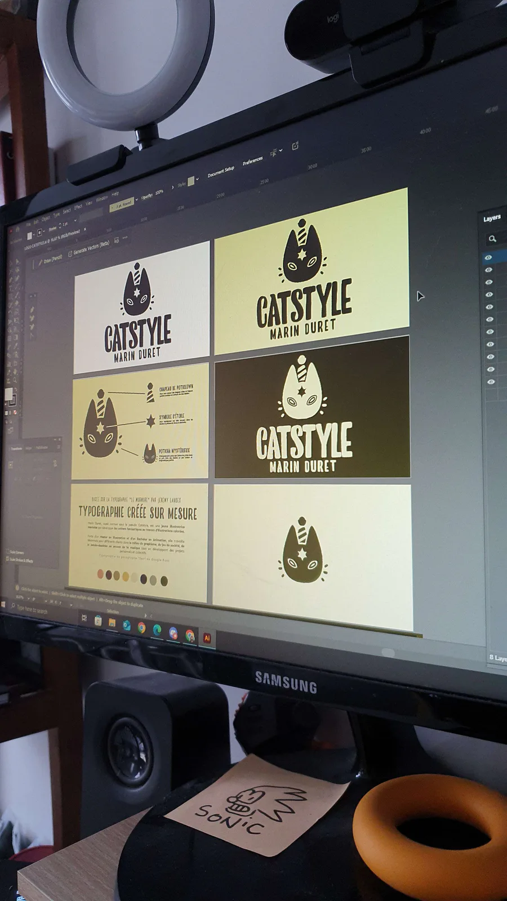Click the Draw (Pencil) button
The width and height of the screenshot is (507, 901).
tap(50, 260)
